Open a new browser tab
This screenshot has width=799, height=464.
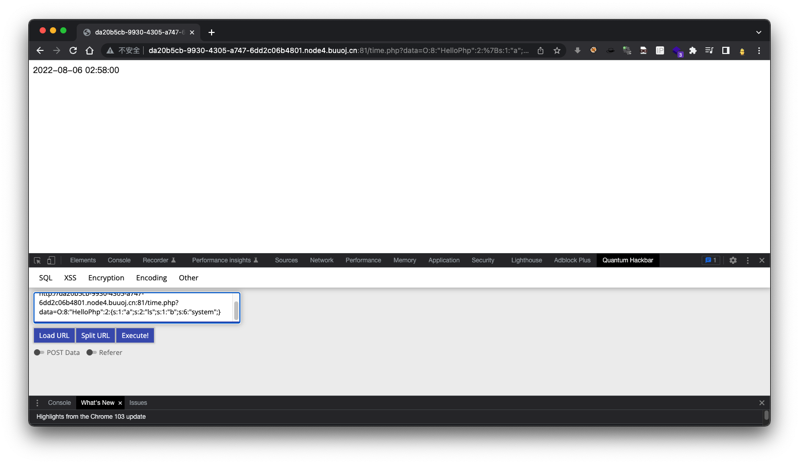coord(212,32)
